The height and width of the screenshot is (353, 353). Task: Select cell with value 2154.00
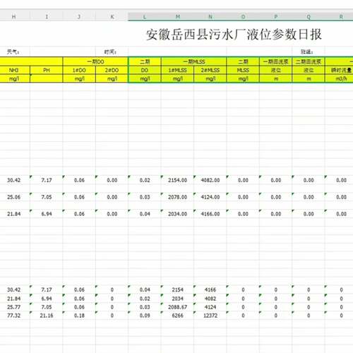click(x=177, y=180)
